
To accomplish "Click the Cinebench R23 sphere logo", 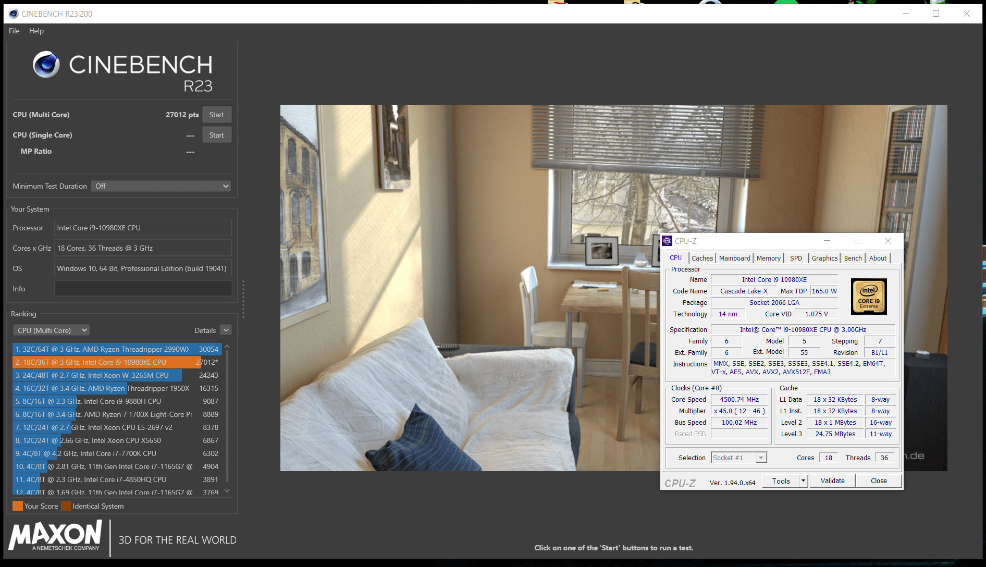I will pyautogui.click(x=46, y=65).
